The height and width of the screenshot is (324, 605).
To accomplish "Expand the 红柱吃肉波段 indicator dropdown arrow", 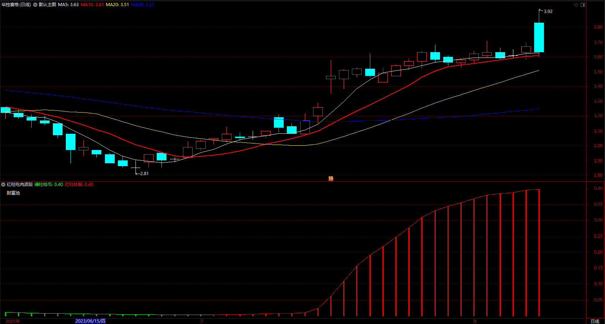I will point(3,184).
